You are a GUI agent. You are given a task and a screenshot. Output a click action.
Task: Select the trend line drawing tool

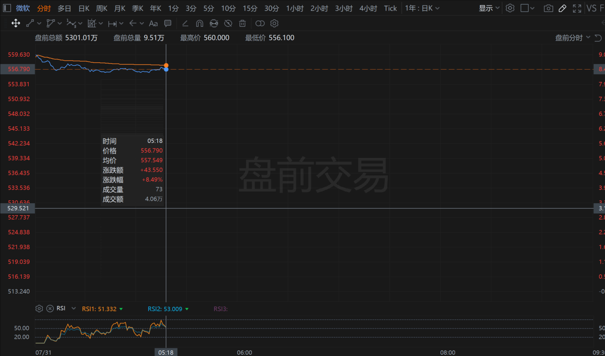click(30, 23)
